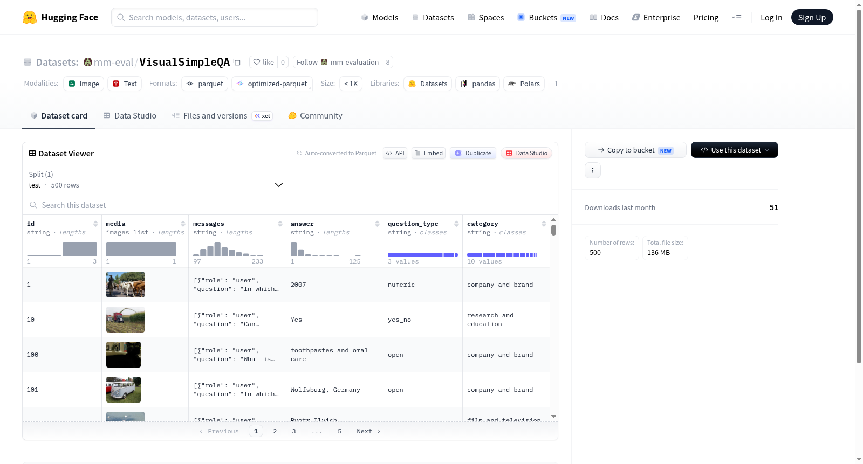Open the van thumbnail in row 101
The width and height of the screenshot is (863, 464).
(x=124, y=390)
